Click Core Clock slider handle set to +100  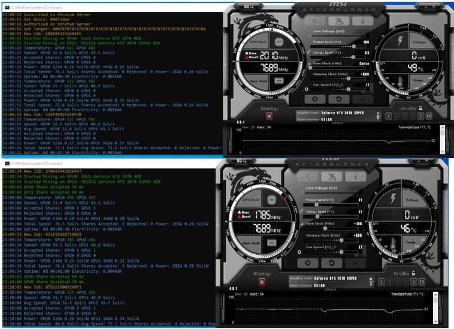[x=325, y=229]
